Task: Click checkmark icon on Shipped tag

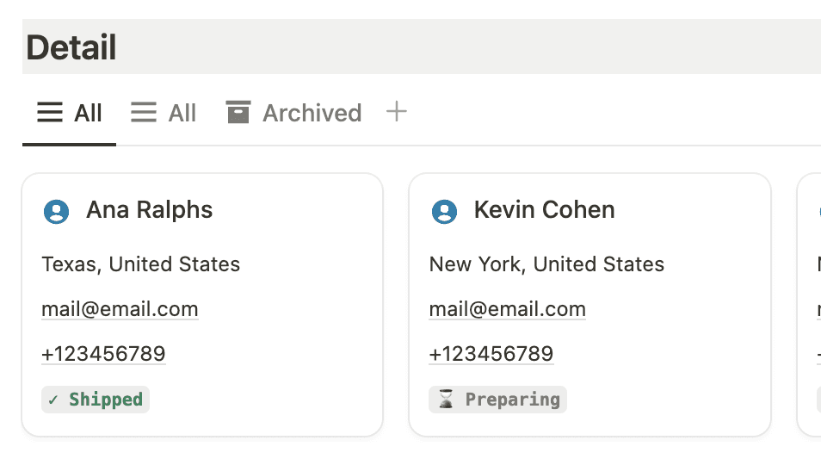Action: 53,400
